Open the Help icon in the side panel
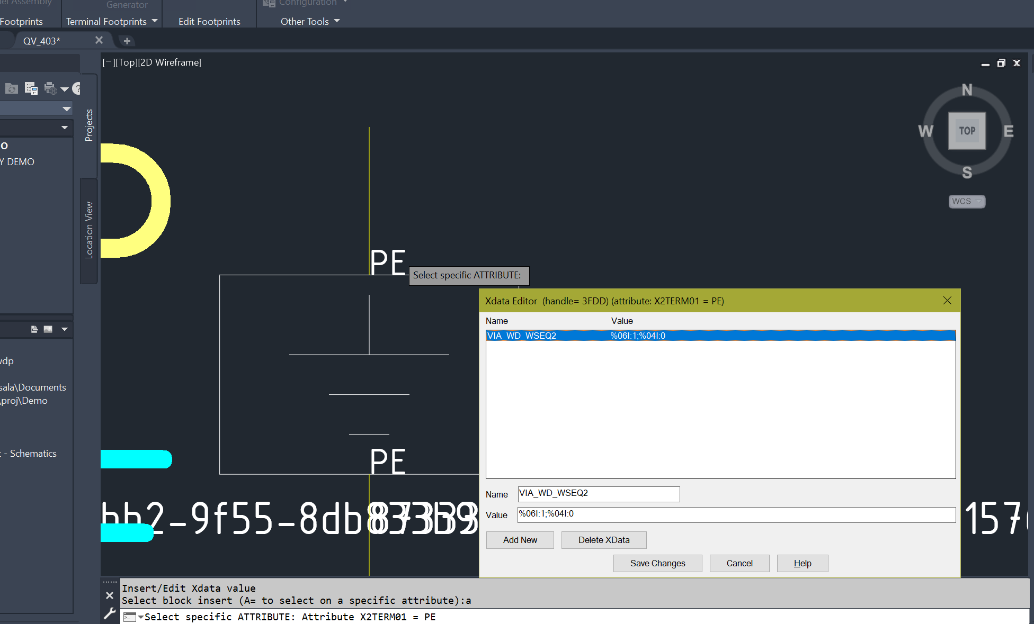 77,89
